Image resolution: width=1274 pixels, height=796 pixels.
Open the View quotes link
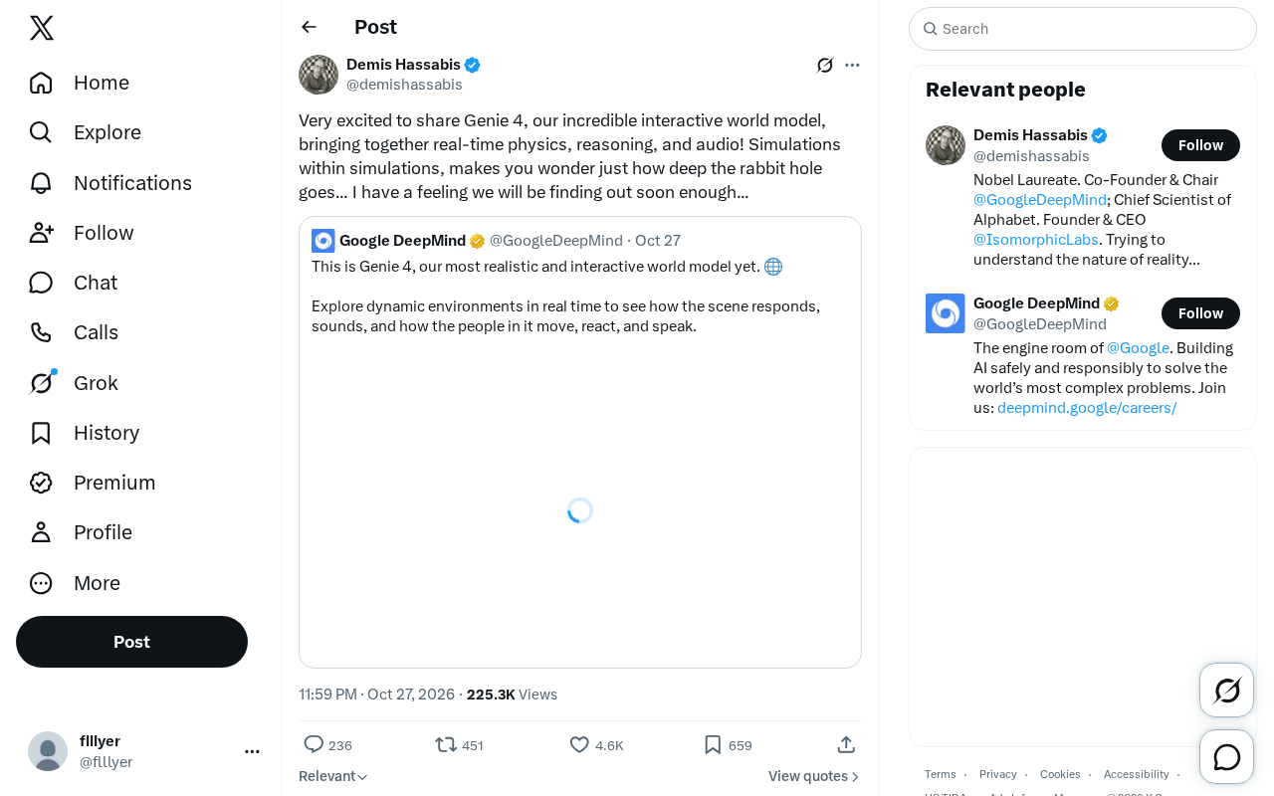[814, 776]
